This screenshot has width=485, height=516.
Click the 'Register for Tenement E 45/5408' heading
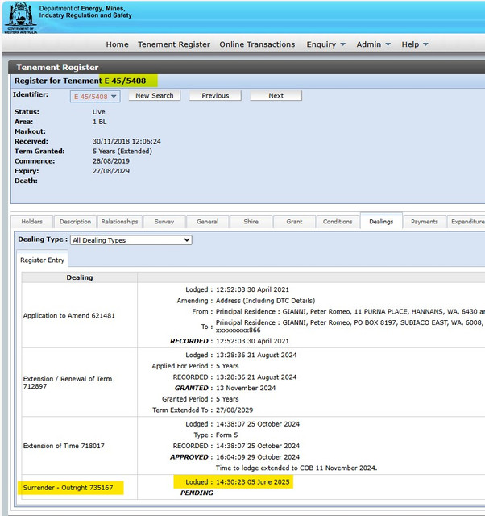point(80,81)
